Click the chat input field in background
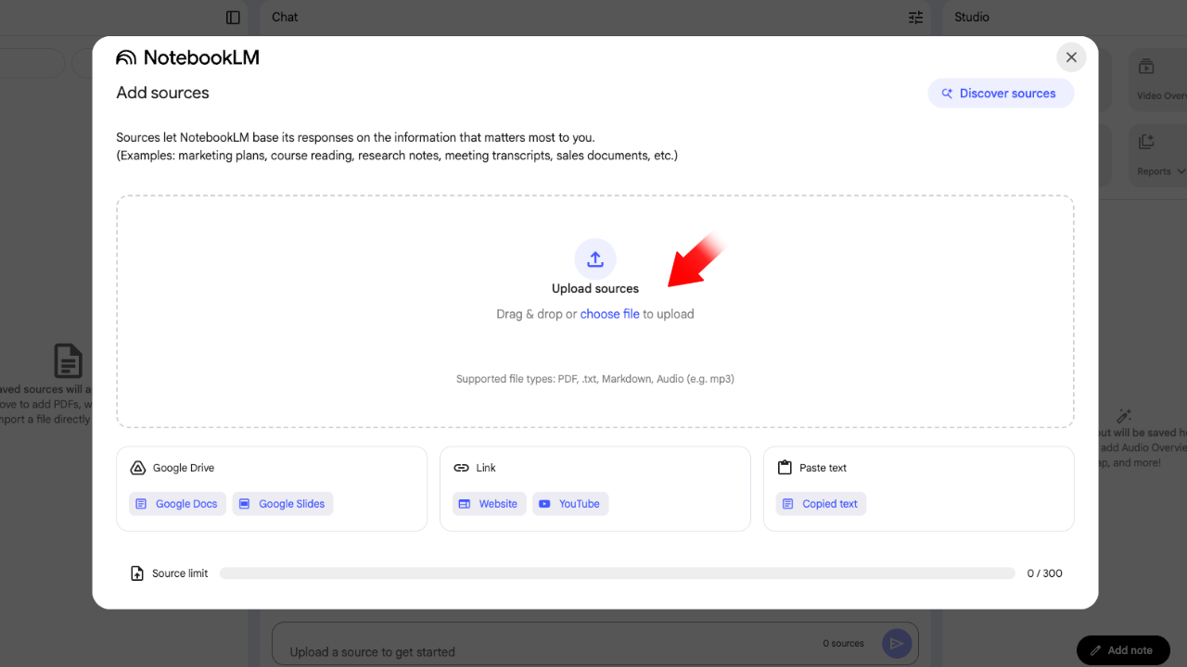This screenshot has width=1187, height=667. 594,644
